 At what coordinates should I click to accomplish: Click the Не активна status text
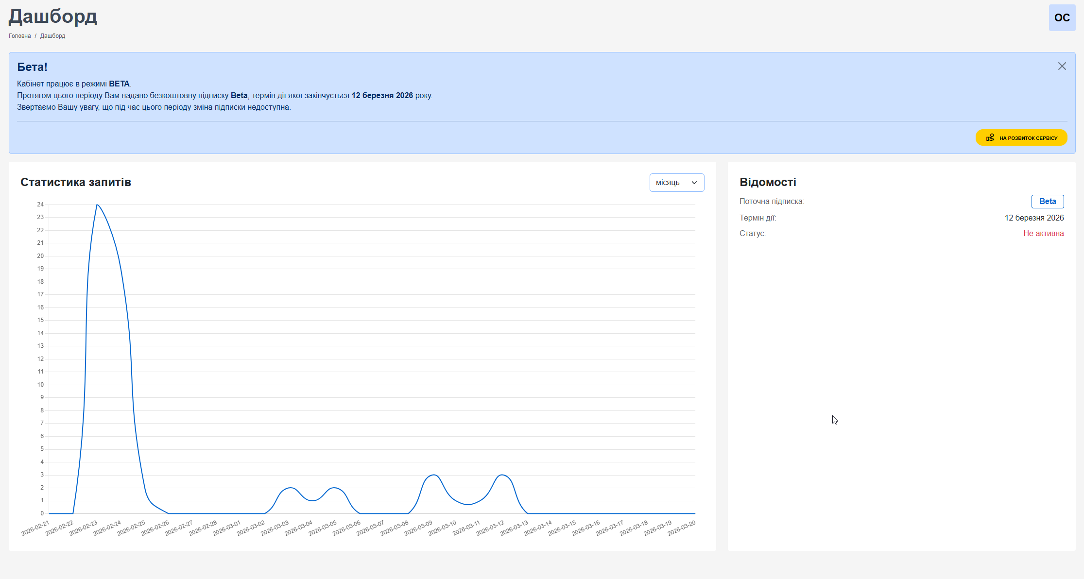(x=1043, y=234)
